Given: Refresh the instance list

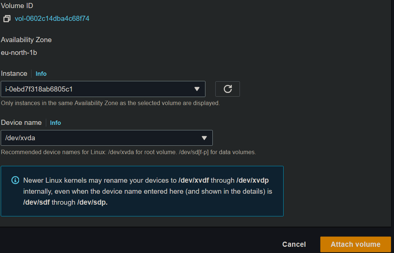Looking at the screenshot, I should coord(227,89).
